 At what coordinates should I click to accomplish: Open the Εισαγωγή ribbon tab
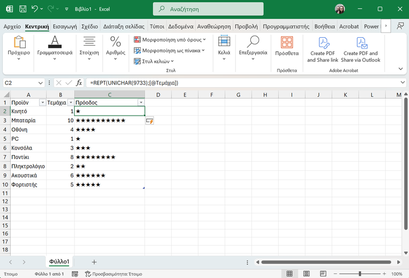click(x=65, y=26)
